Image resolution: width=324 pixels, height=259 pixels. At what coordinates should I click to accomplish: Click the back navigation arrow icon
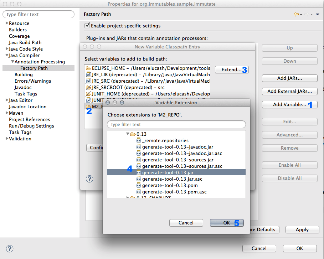(296, 14)
